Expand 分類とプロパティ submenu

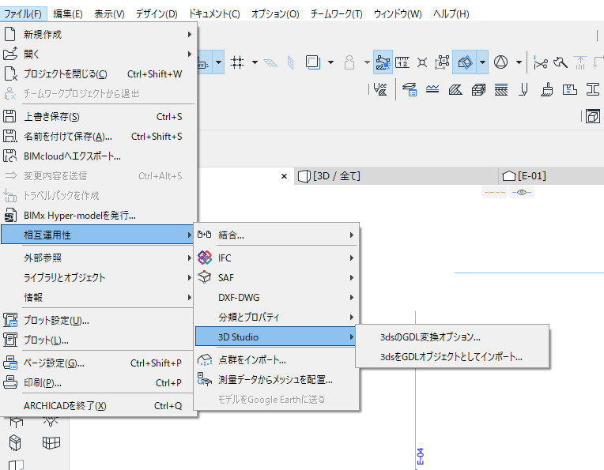(x=276, y=317)
